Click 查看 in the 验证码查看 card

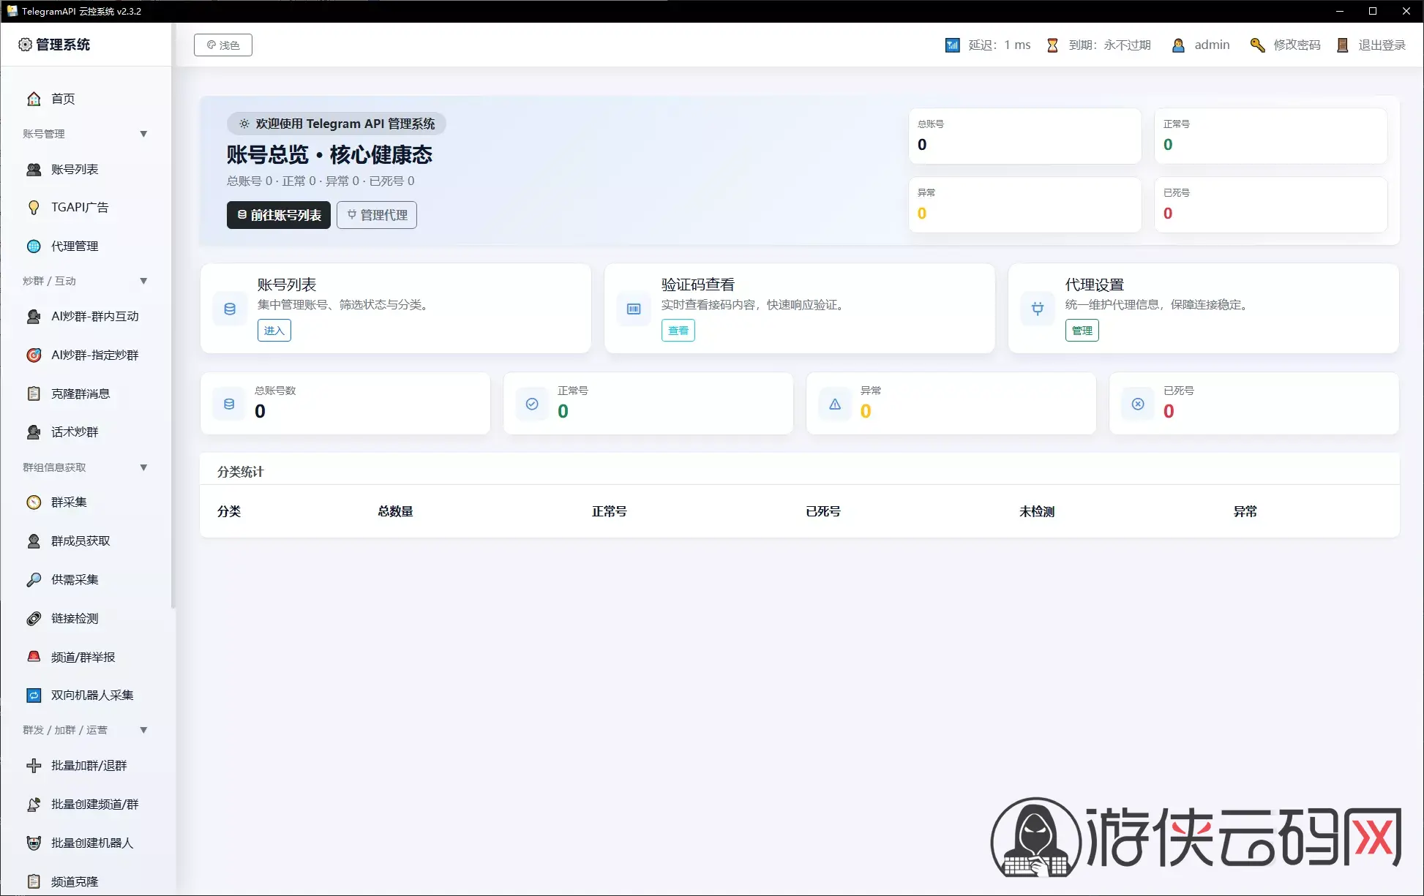(678, 331)
